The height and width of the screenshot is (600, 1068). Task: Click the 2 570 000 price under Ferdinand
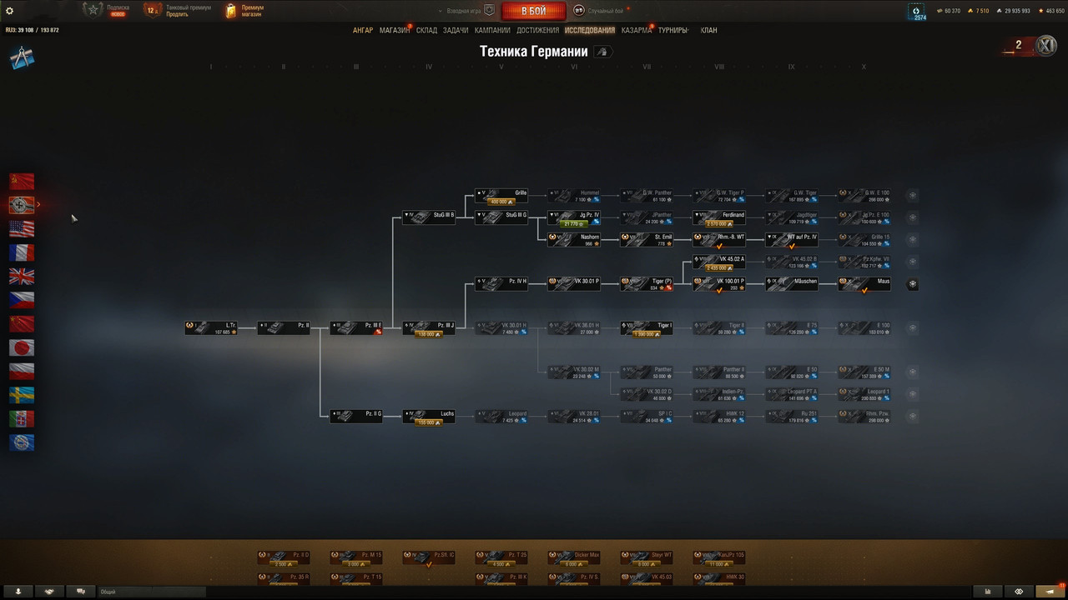[719, 224]
